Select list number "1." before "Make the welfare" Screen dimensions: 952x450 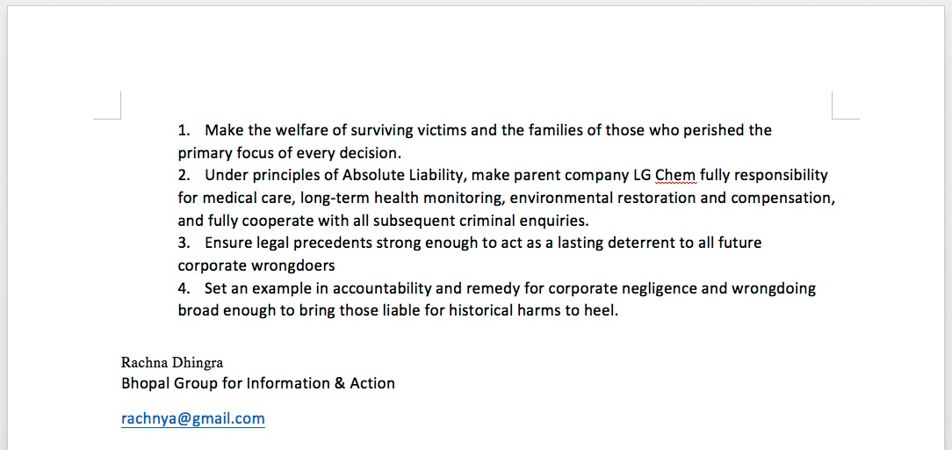pyautogui.click(x=184, y=130)
